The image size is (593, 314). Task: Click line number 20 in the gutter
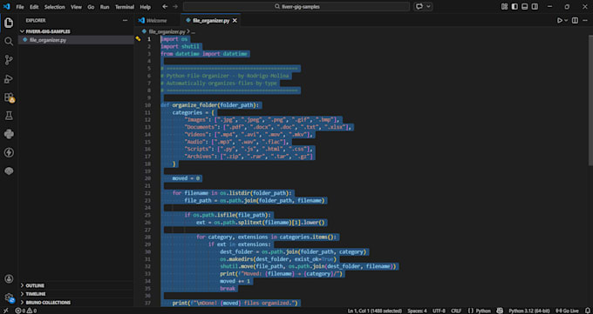pos(147,178)
